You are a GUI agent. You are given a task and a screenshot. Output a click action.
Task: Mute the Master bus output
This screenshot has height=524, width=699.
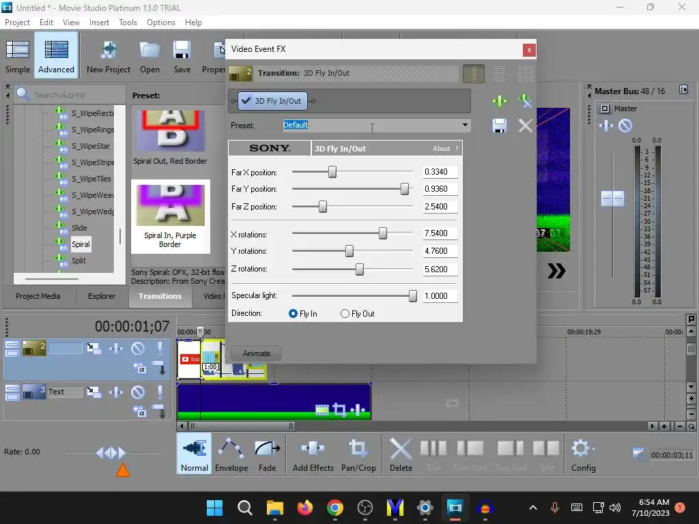(625, 126)
